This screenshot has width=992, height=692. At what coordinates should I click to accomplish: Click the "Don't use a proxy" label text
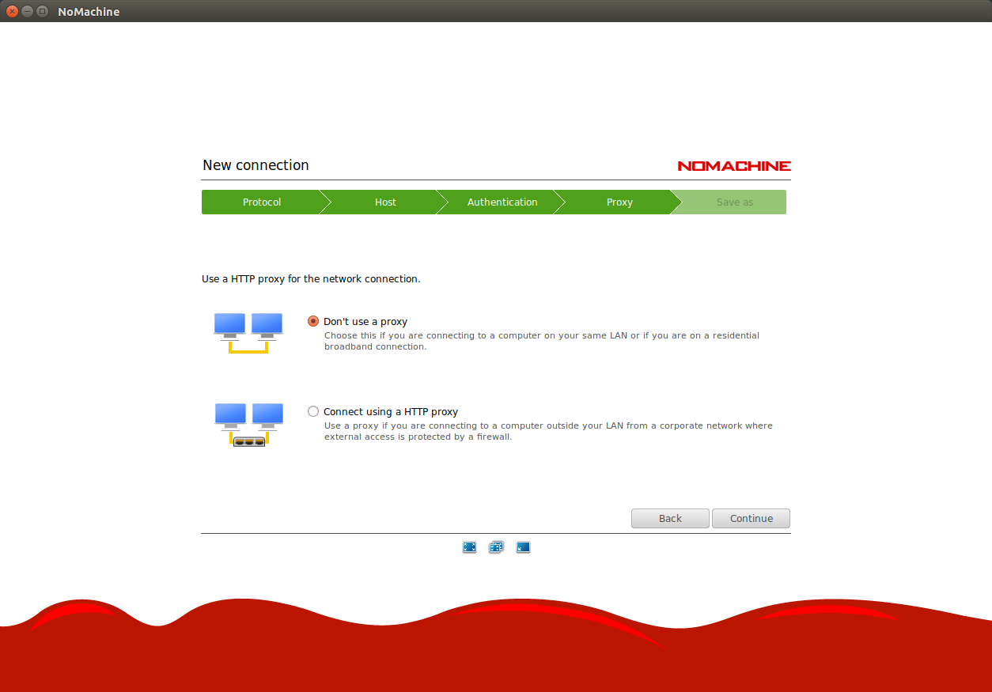[x=365, y=322]
